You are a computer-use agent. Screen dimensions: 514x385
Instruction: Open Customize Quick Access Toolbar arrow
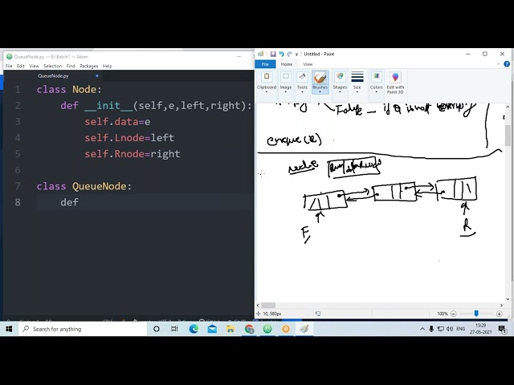pos(296,55)
